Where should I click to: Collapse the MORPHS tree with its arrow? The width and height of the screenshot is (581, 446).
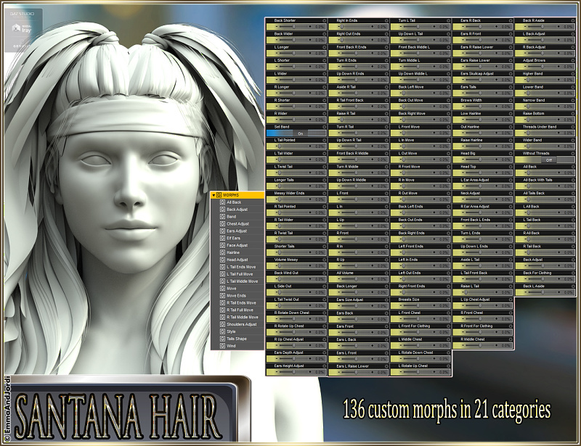click(x=214, y=195)
